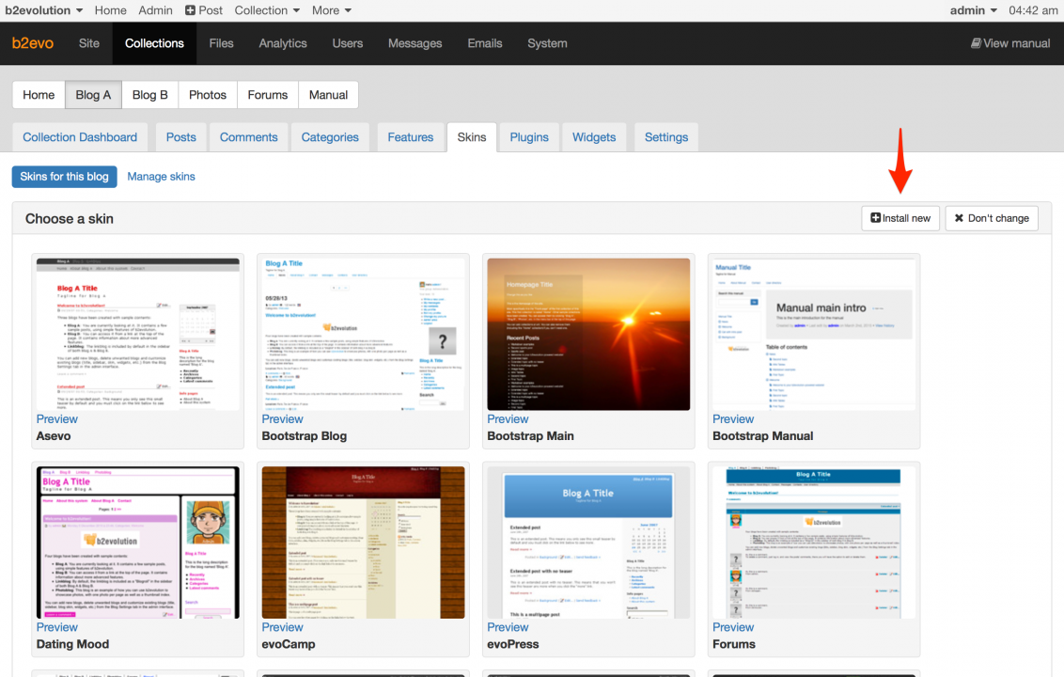Open the Plugins tab
Image resolution: width=1064 pixels, height=677 pixels.
pyautogui.click(x=529, y=137)
